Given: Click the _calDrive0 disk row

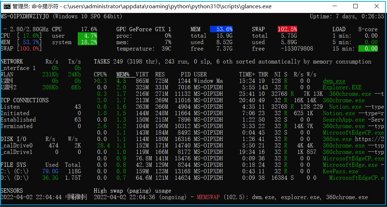Looking at the screenshot, I should [x=41, y=145].
